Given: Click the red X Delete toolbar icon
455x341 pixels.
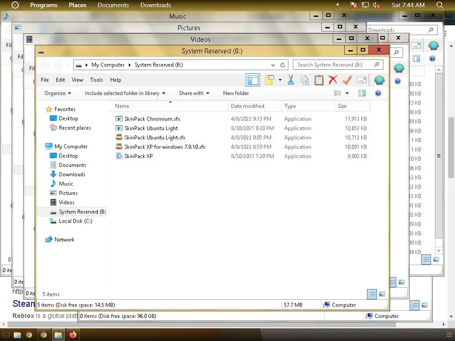Looking at the screenshot, I should (x=333, y=80).
